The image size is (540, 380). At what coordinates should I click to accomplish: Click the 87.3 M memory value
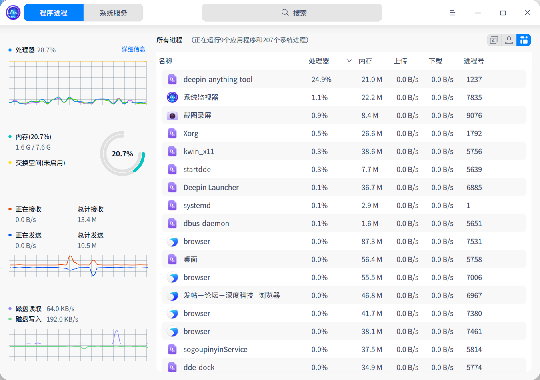click(372, 242)
